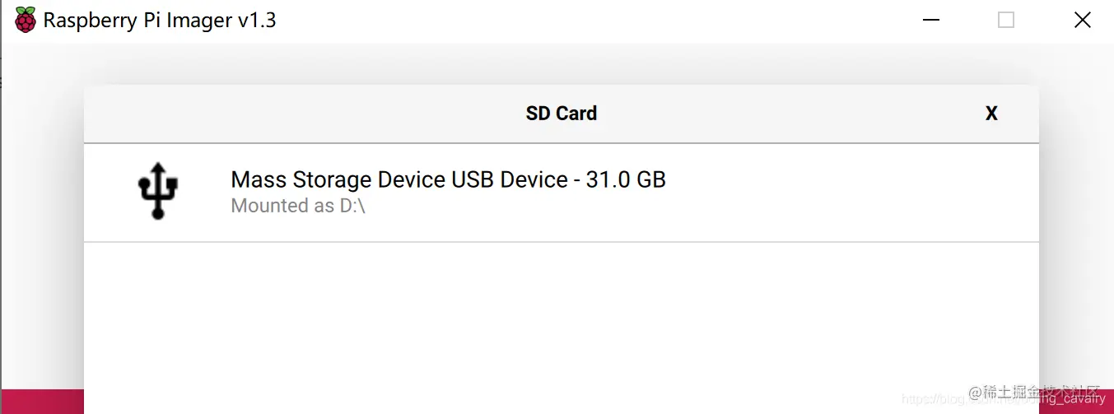Click the 'SD Card' dialog heading

click(561, 114)
